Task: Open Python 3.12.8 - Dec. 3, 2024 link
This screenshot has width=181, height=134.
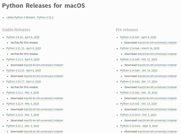Action: point(23,115)
